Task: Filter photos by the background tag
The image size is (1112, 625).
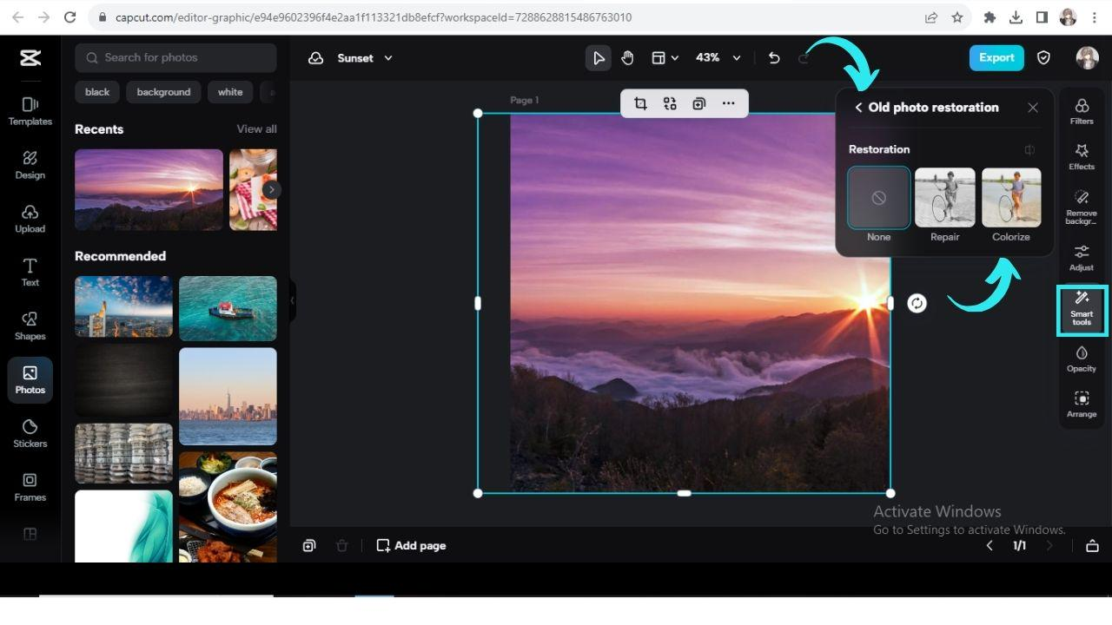Action: [x=163, y=92]
